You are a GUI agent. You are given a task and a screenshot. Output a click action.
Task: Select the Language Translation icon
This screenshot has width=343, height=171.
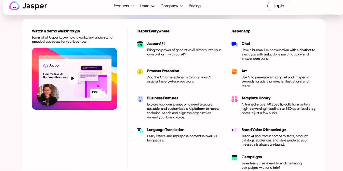click(x=140, y=130)
